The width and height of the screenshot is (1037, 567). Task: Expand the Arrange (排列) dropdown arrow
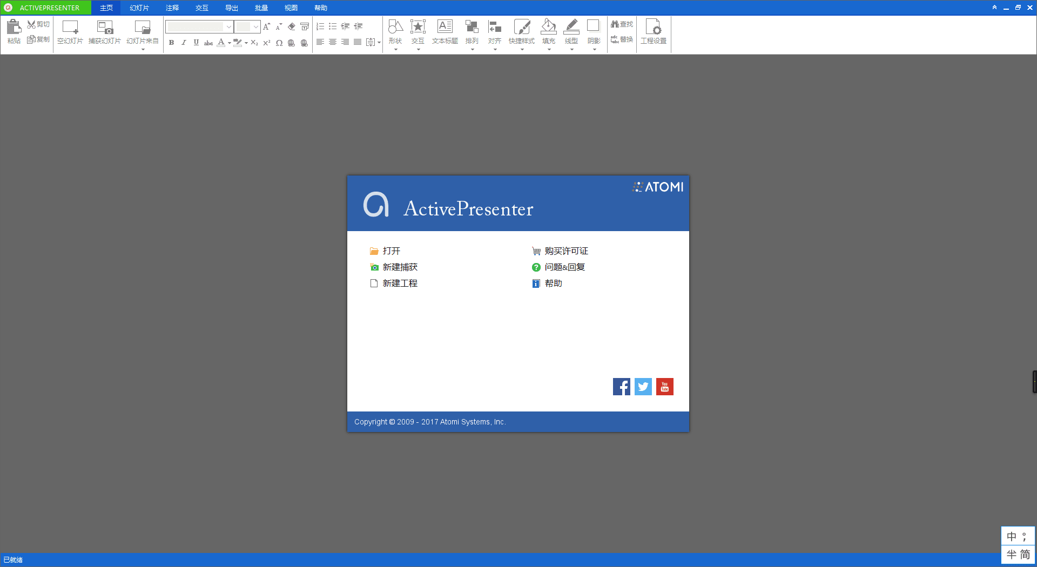click(472, 49)
